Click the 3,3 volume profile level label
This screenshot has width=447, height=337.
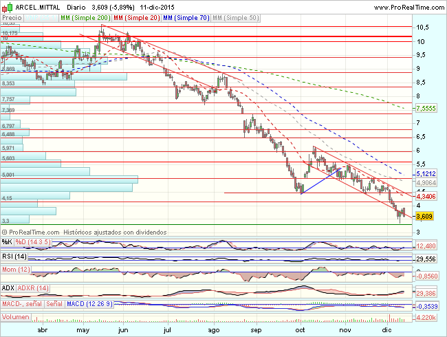(6, 221)
